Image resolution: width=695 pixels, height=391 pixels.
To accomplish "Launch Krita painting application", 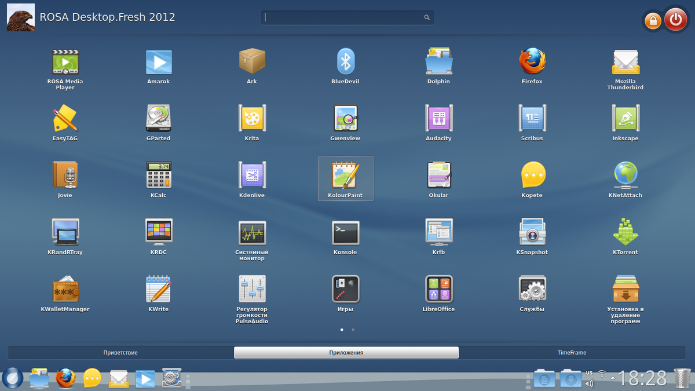I will coord(252,123).
